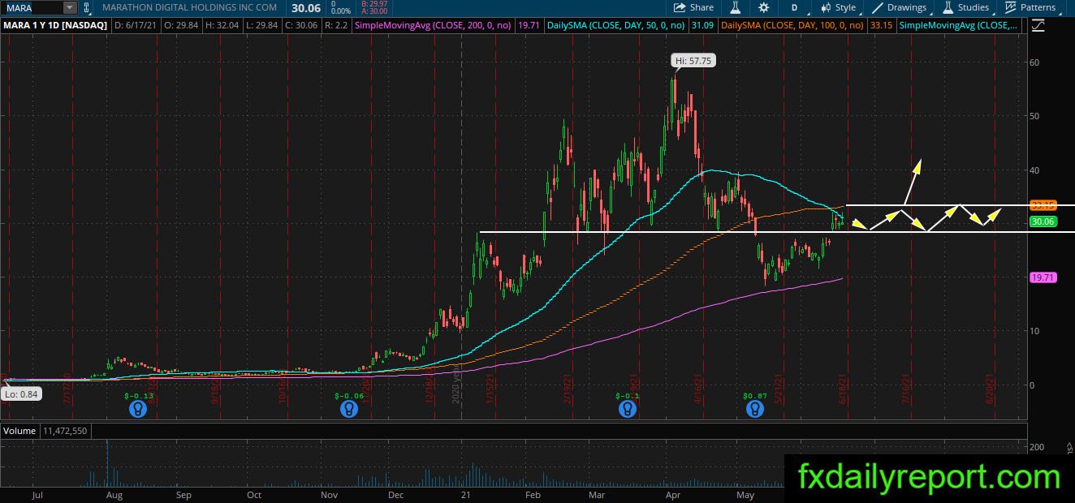
Task: Click the March earnings lightbulb icon showing $-0.1
Action: click(x=627, y=410)
